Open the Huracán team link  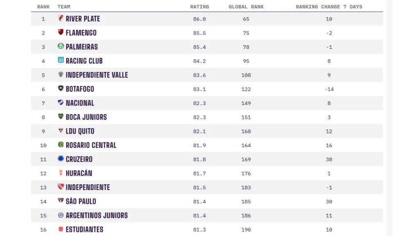click(x=79, y=173)
